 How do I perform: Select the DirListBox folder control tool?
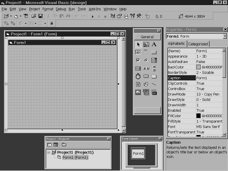coord(154,76)
